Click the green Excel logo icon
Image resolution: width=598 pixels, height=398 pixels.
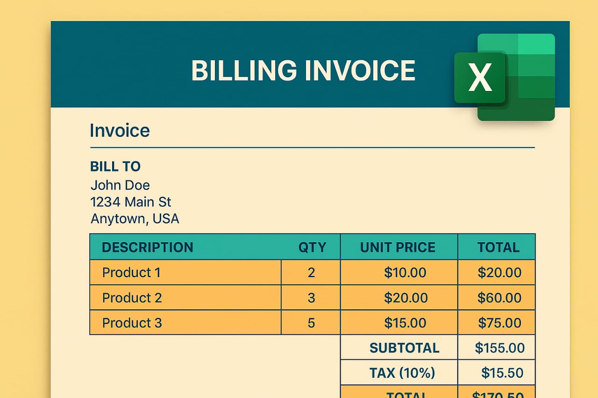point(505,77)
